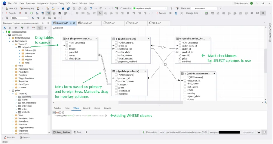Click the New Connection plug icon beside Connection
Image resolution: width=273 pixels, height=144 pixels.
pos(116,8)
